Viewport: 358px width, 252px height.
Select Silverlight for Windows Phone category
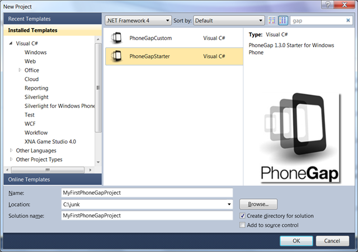click(x=59, y=106)
